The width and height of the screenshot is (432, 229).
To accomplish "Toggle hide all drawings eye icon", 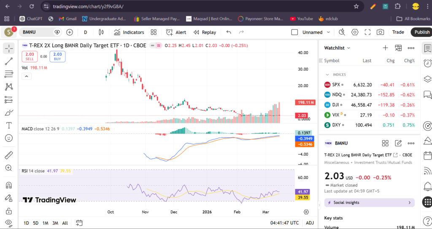I will click(x=8, y=222).
